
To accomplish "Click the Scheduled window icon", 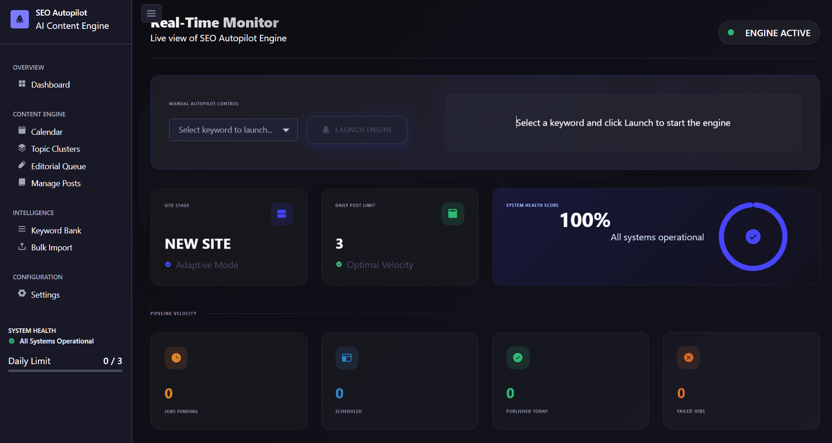I will pyautogui.click(x=347, y=358).
